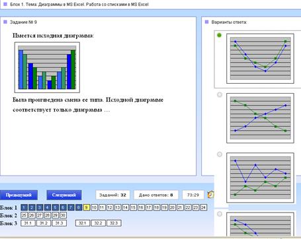This screenshot has width=301, height=239.
Task: Click the Варианты ответа heading
Action: coord(229,22)
